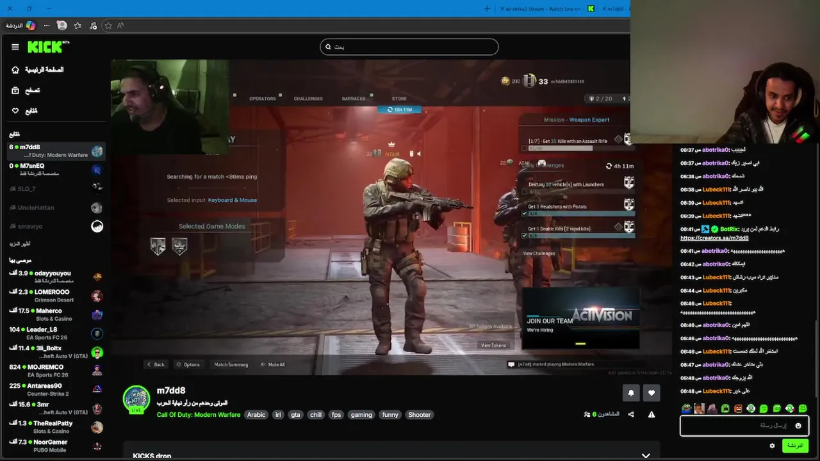Open UncleHattan channel in sidebar
Screen dimensions: 820x461
(56, 207)
